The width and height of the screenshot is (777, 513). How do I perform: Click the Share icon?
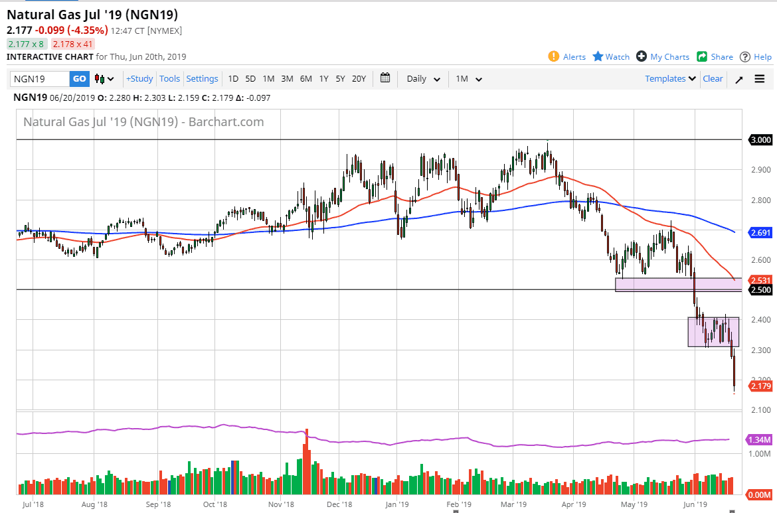702,56
